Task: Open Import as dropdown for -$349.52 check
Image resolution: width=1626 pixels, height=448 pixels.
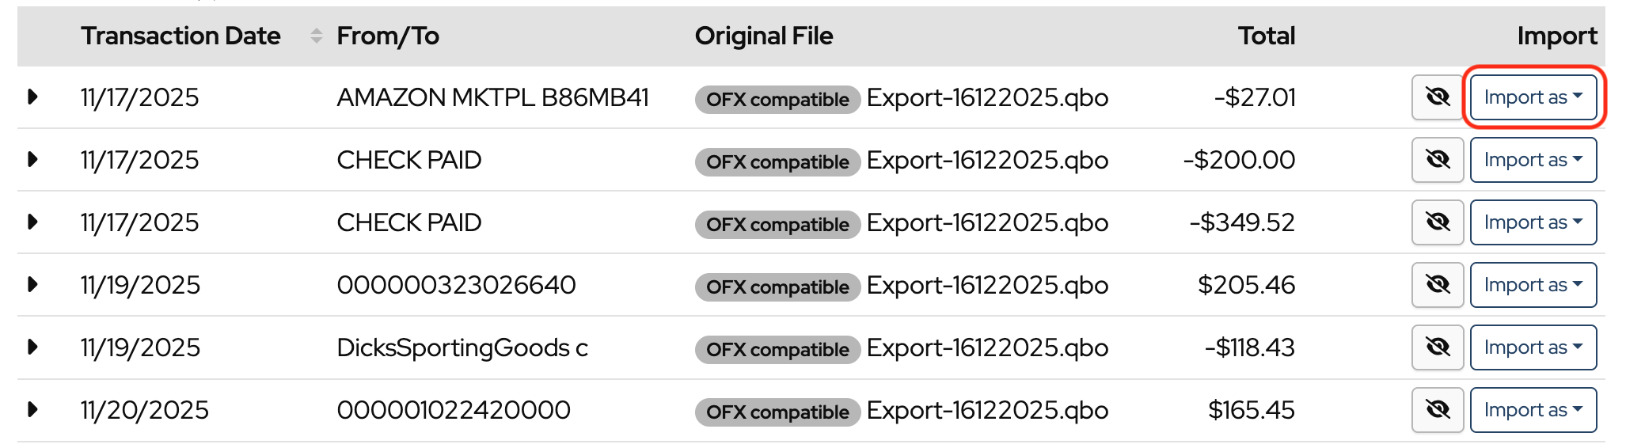Action: (1533, 222)
